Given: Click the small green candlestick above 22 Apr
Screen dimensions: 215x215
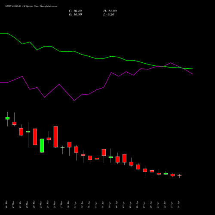Looking at the screenshot, I should coord(166,174).
